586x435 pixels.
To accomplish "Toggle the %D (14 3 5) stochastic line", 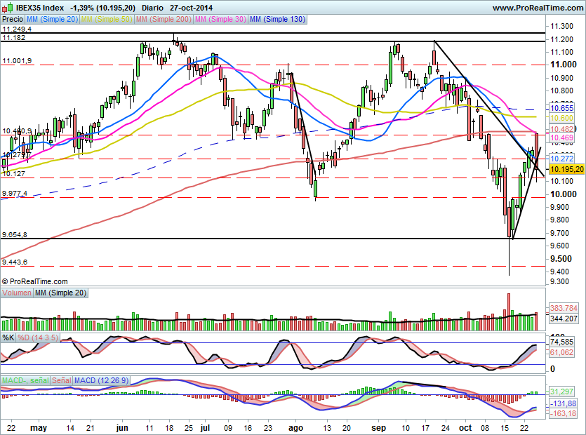I will [38, 337].
